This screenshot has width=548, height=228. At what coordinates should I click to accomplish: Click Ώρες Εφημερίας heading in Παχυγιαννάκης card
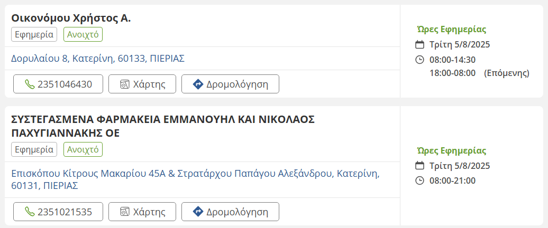coord(451,151)
